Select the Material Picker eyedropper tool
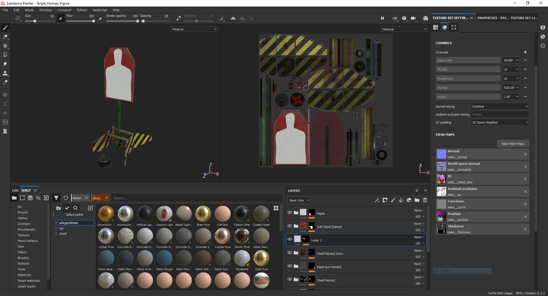Image resolution: width=548 pixels, height=296 pixels. (5, 82)
